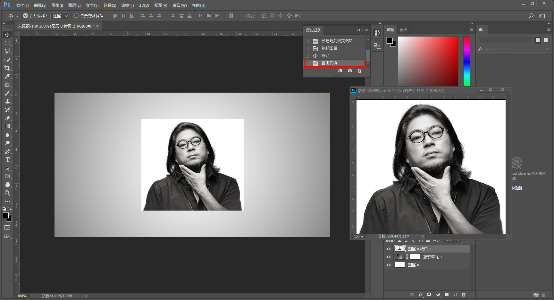554x300 pixels.
Task: Switch to the 色板 tab
Action: [403, 30]
